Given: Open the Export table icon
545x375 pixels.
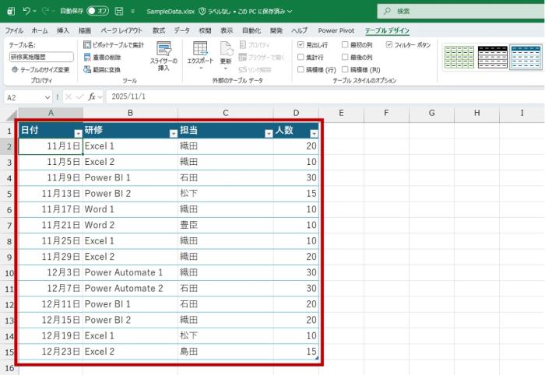Looking at the screenshot, I should [x=200, y=51].
